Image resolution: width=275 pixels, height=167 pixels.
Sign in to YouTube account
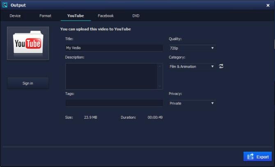pos(28,83)
